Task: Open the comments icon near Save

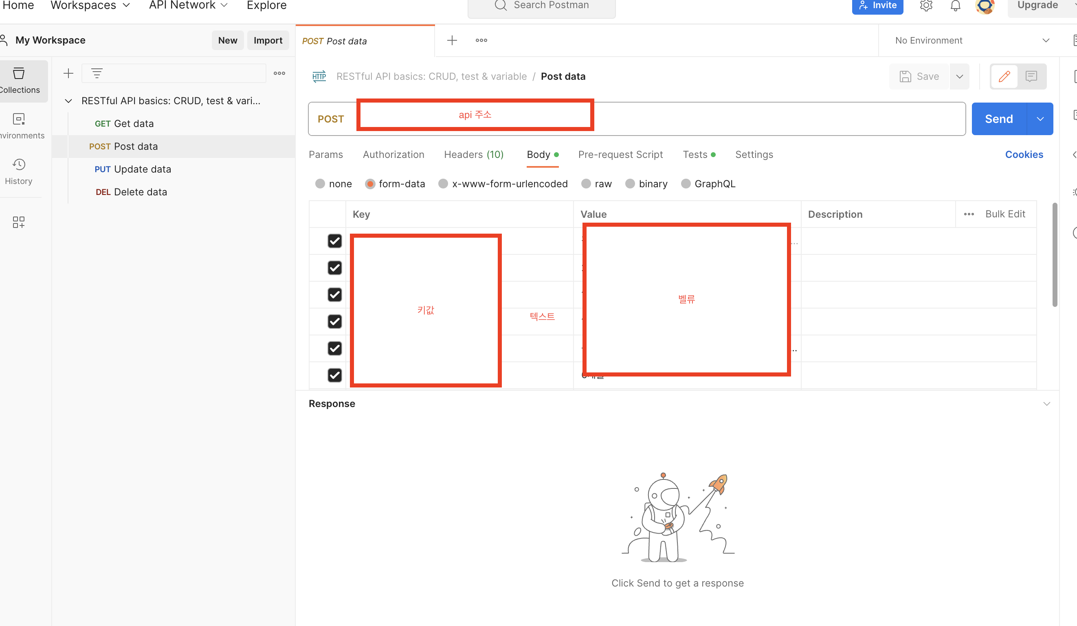Action: pyautogui.click(x=1031, y=77)
